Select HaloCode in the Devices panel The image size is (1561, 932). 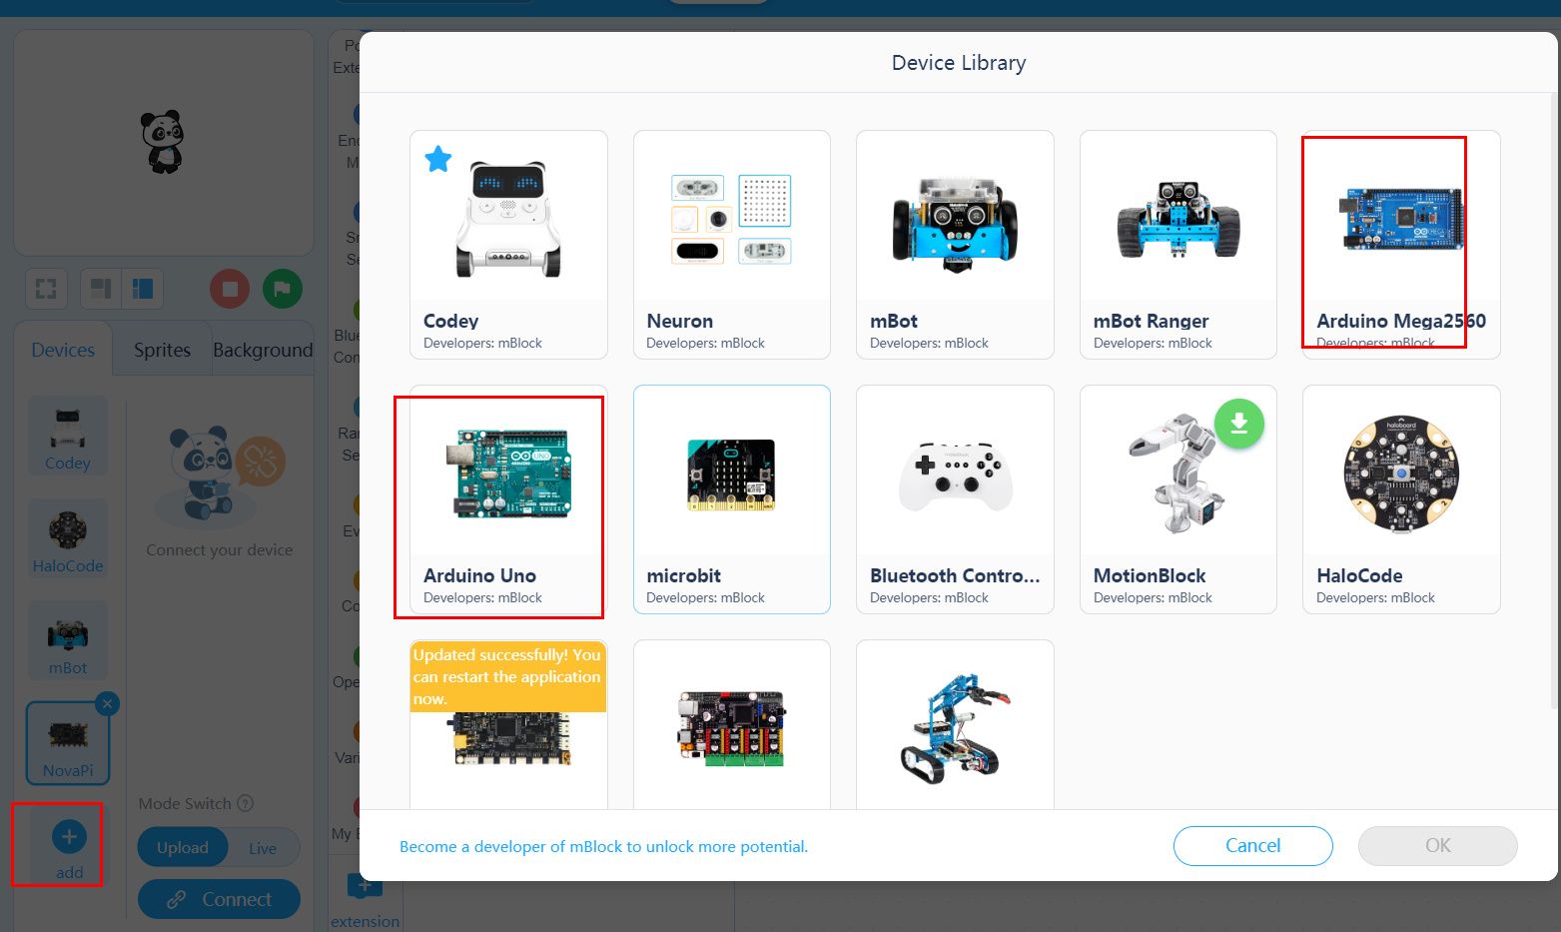[x=68, y=538]
